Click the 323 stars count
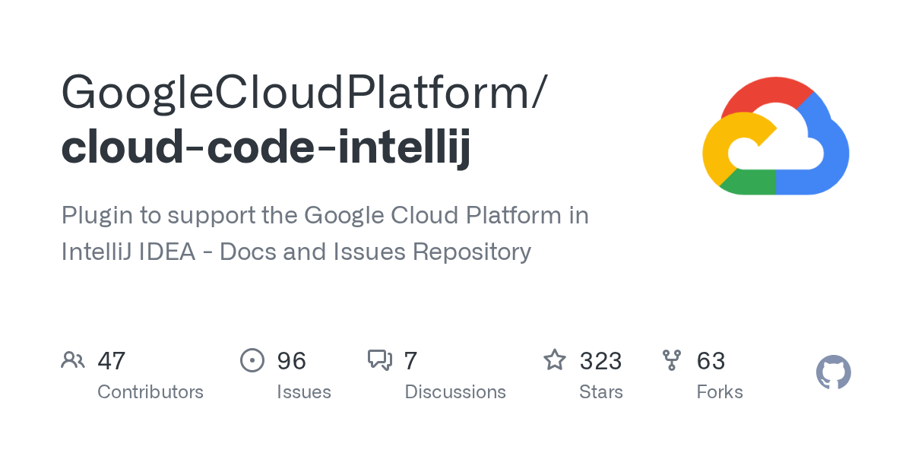The width and height of the screenshot is (912, 456). tap(601, 361)
